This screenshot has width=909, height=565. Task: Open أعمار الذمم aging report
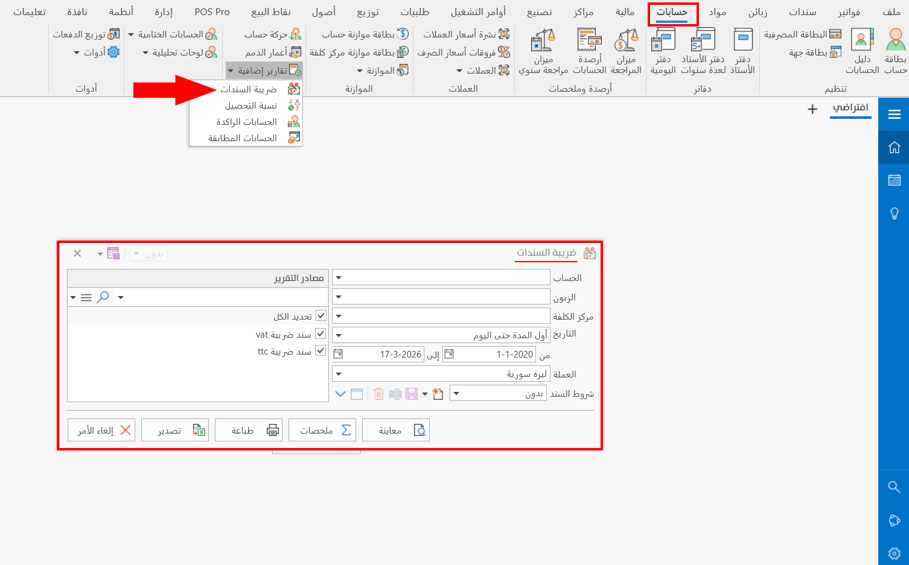tap(273, 52)
